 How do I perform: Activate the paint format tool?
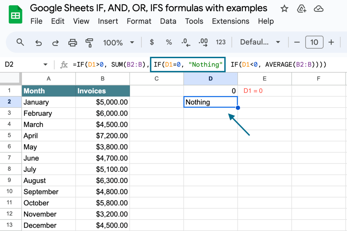[x=89, y=42]
